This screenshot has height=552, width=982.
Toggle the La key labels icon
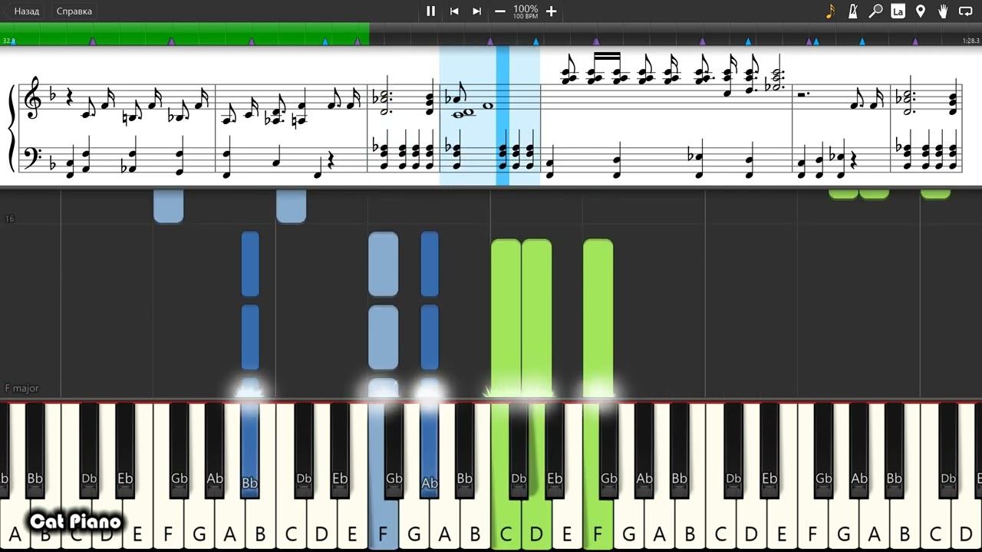[x=898, y=11]
